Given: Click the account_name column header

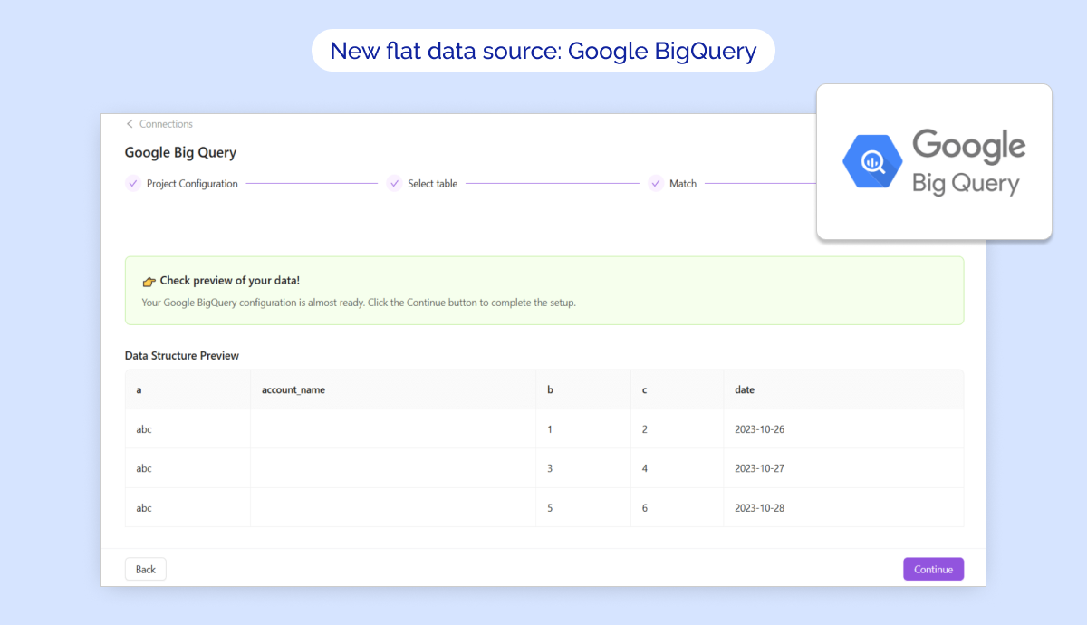Looking at the screenshot, I should click(x=293, y=389).
